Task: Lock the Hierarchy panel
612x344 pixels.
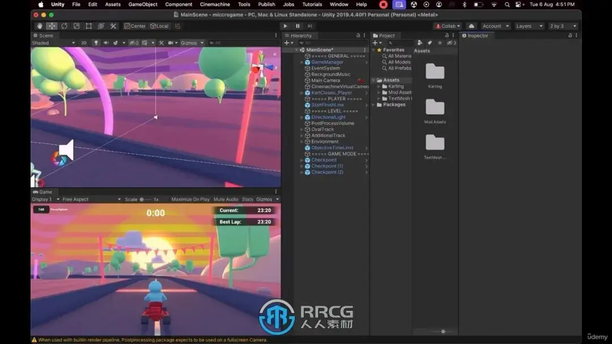Action: click(x=358, y=36)
